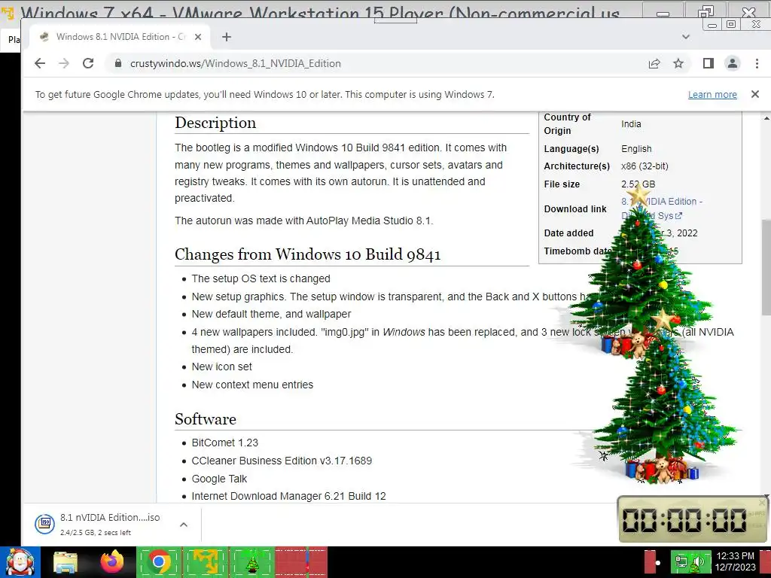Launch Firefox from the taskbar

click(112, 562)
